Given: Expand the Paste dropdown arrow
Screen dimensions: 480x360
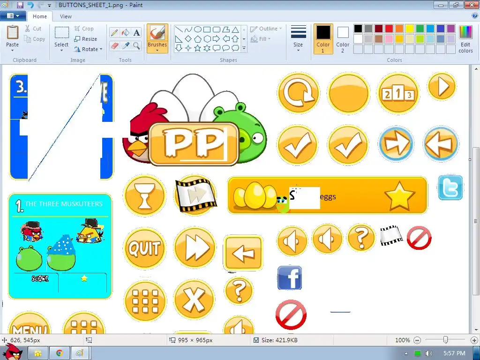Looking at the screenshot, I should coord(13,51).
